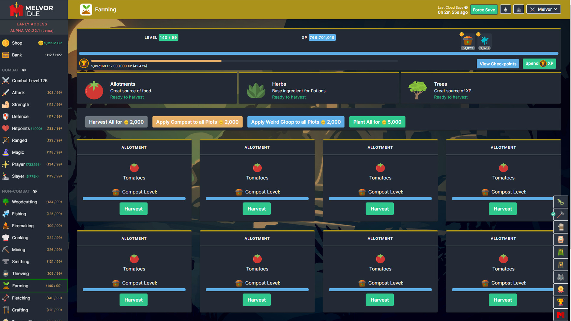Select the Thieving skill
The width and height of the screenshot is (571, 321).
pos(20,273)
